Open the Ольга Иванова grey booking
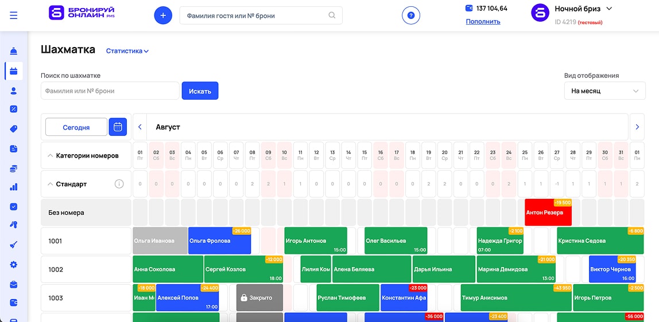The height and width of the screenshot is (322, 659). click(x=160, y=241)
